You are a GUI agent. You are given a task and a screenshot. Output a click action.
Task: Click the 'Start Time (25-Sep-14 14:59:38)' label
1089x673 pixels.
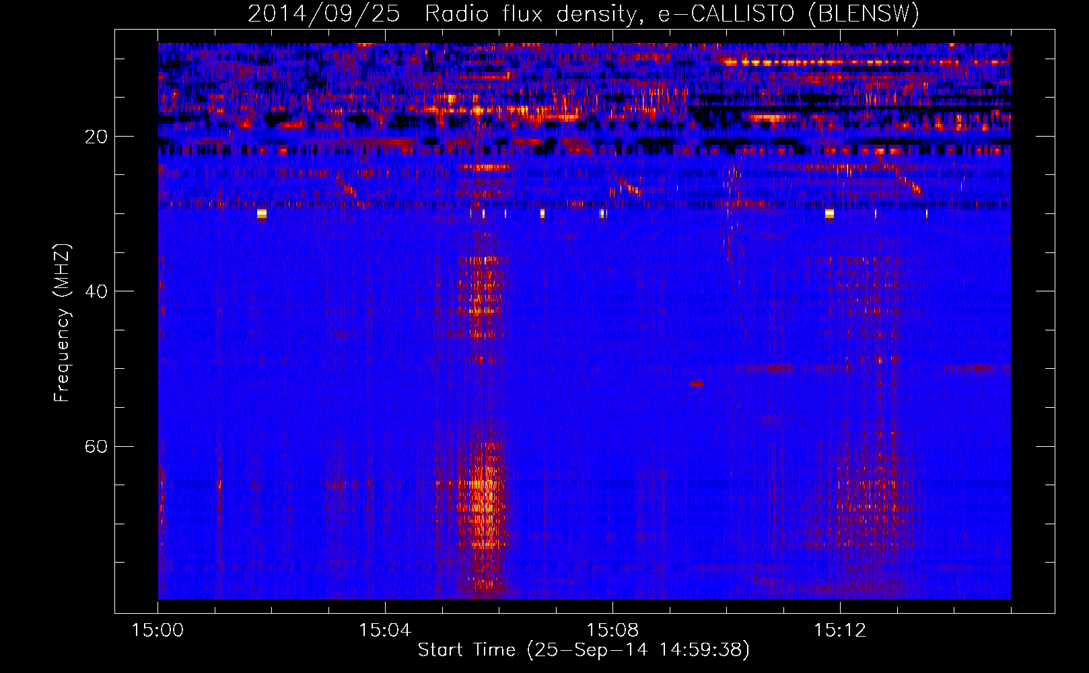tap(584, 650)
